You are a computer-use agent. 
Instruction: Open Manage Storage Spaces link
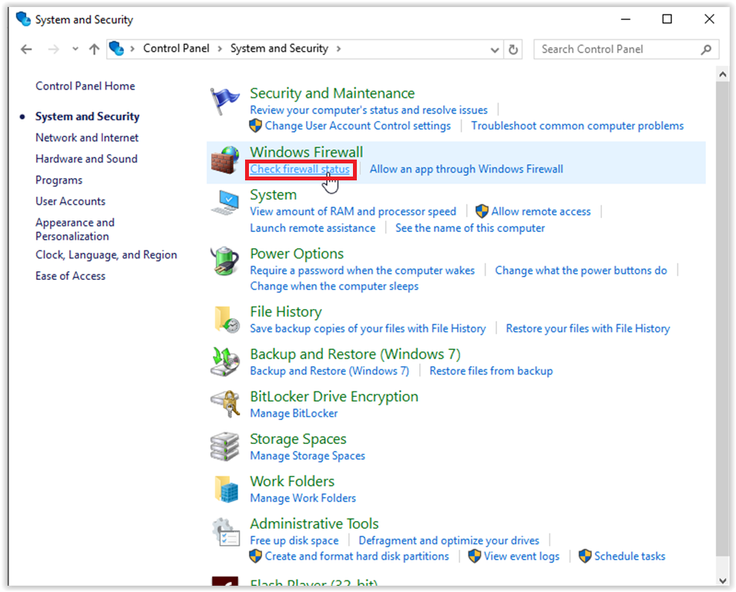coord(307,456)
